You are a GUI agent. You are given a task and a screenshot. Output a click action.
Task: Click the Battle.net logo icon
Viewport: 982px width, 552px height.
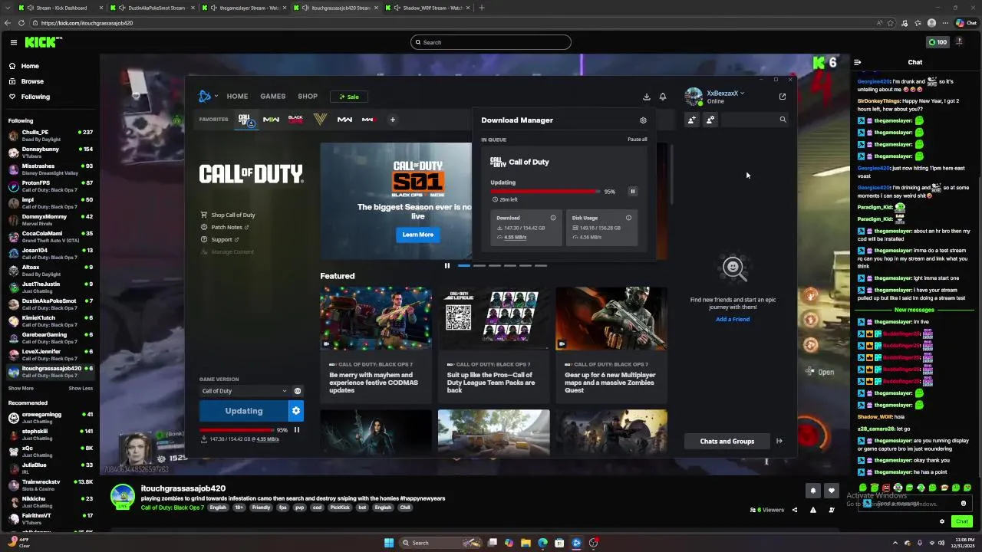(x=205, y=97)
